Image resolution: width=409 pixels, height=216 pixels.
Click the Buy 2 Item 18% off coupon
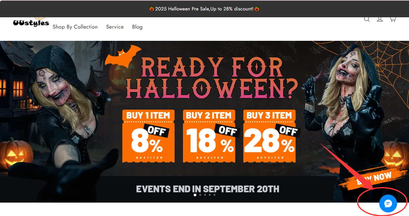pos(209,136)
